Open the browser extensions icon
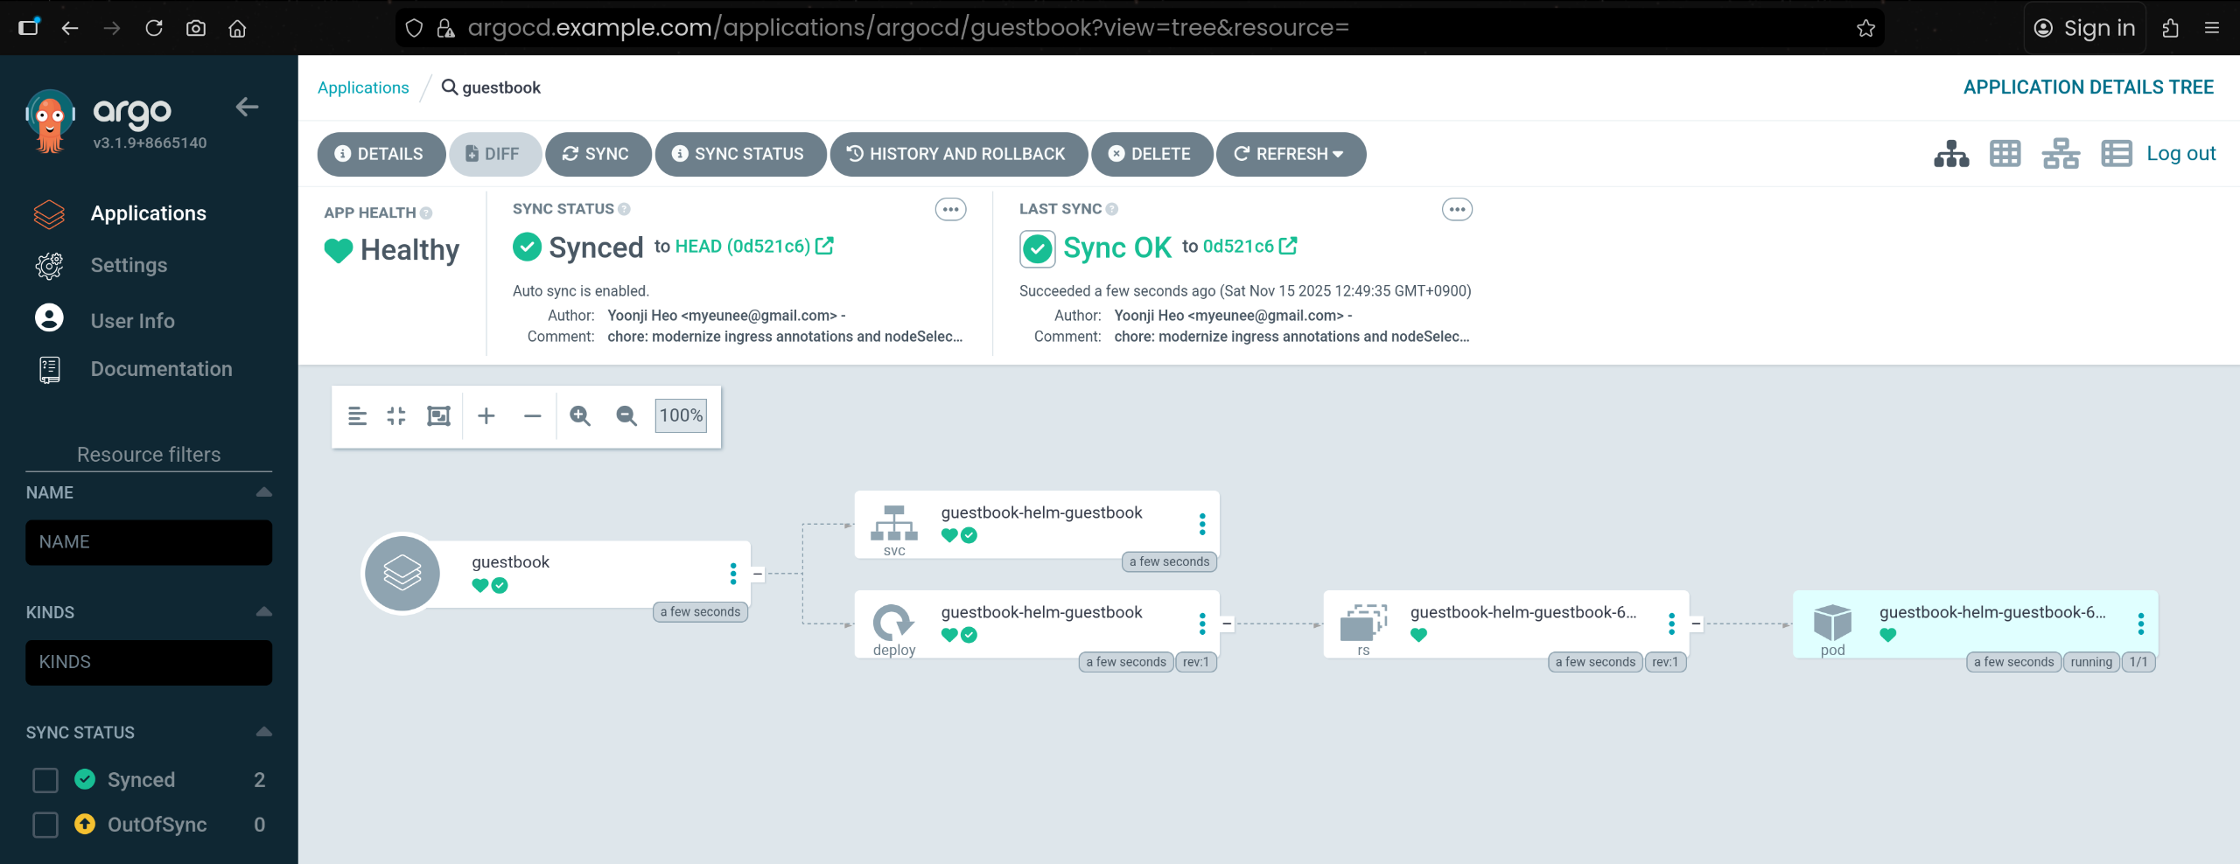Image resolution: width=2240 pixels, height=864 pixels. [2170, 28]
